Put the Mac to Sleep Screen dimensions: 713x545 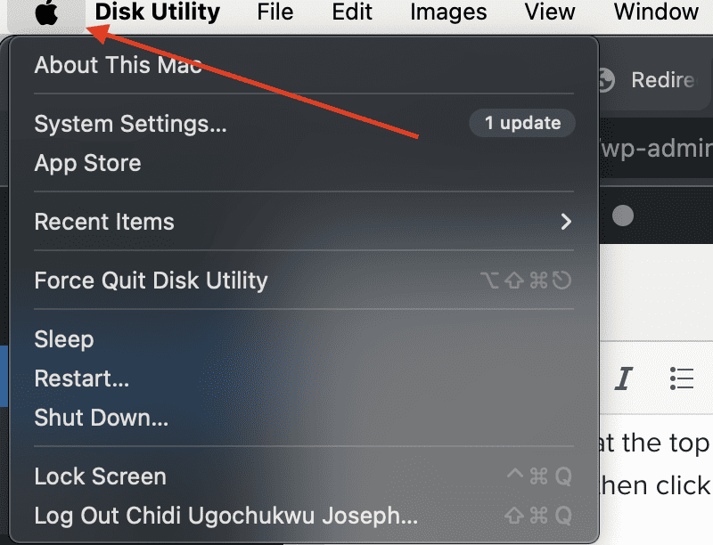[64, 339]
